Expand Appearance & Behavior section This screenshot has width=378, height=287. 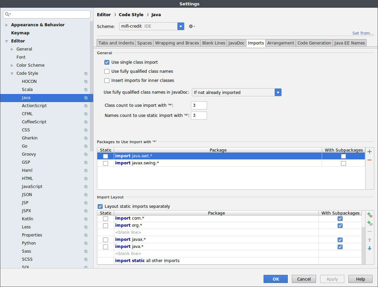point(6,25)
